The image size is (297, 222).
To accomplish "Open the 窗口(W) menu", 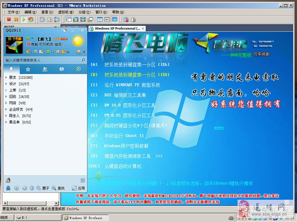I will [x=101, y=12].
